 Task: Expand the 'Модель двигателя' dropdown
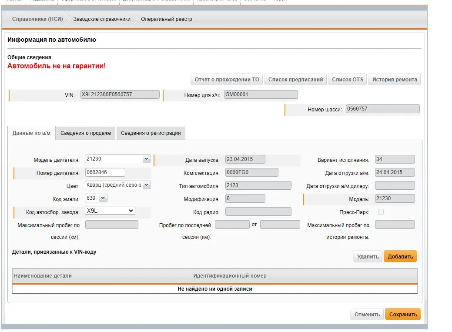[146, 159]
